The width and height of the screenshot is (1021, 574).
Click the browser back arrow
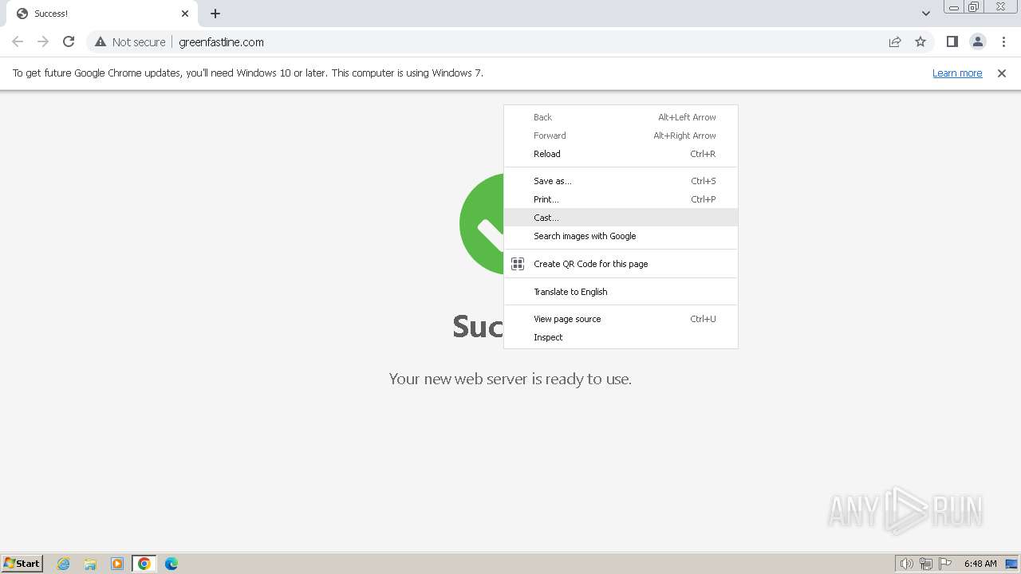[18, 41]
